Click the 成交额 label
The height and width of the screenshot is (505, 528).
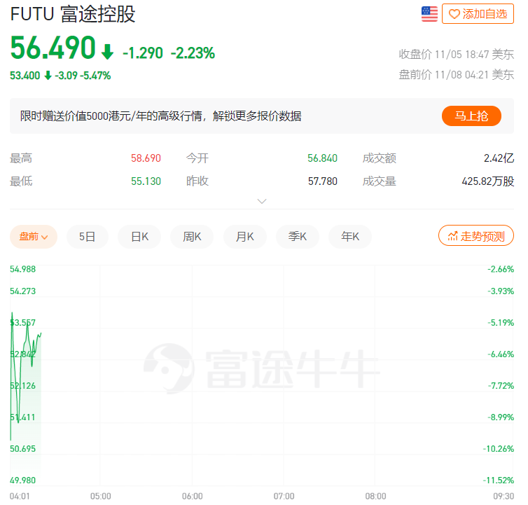point(379,158)
